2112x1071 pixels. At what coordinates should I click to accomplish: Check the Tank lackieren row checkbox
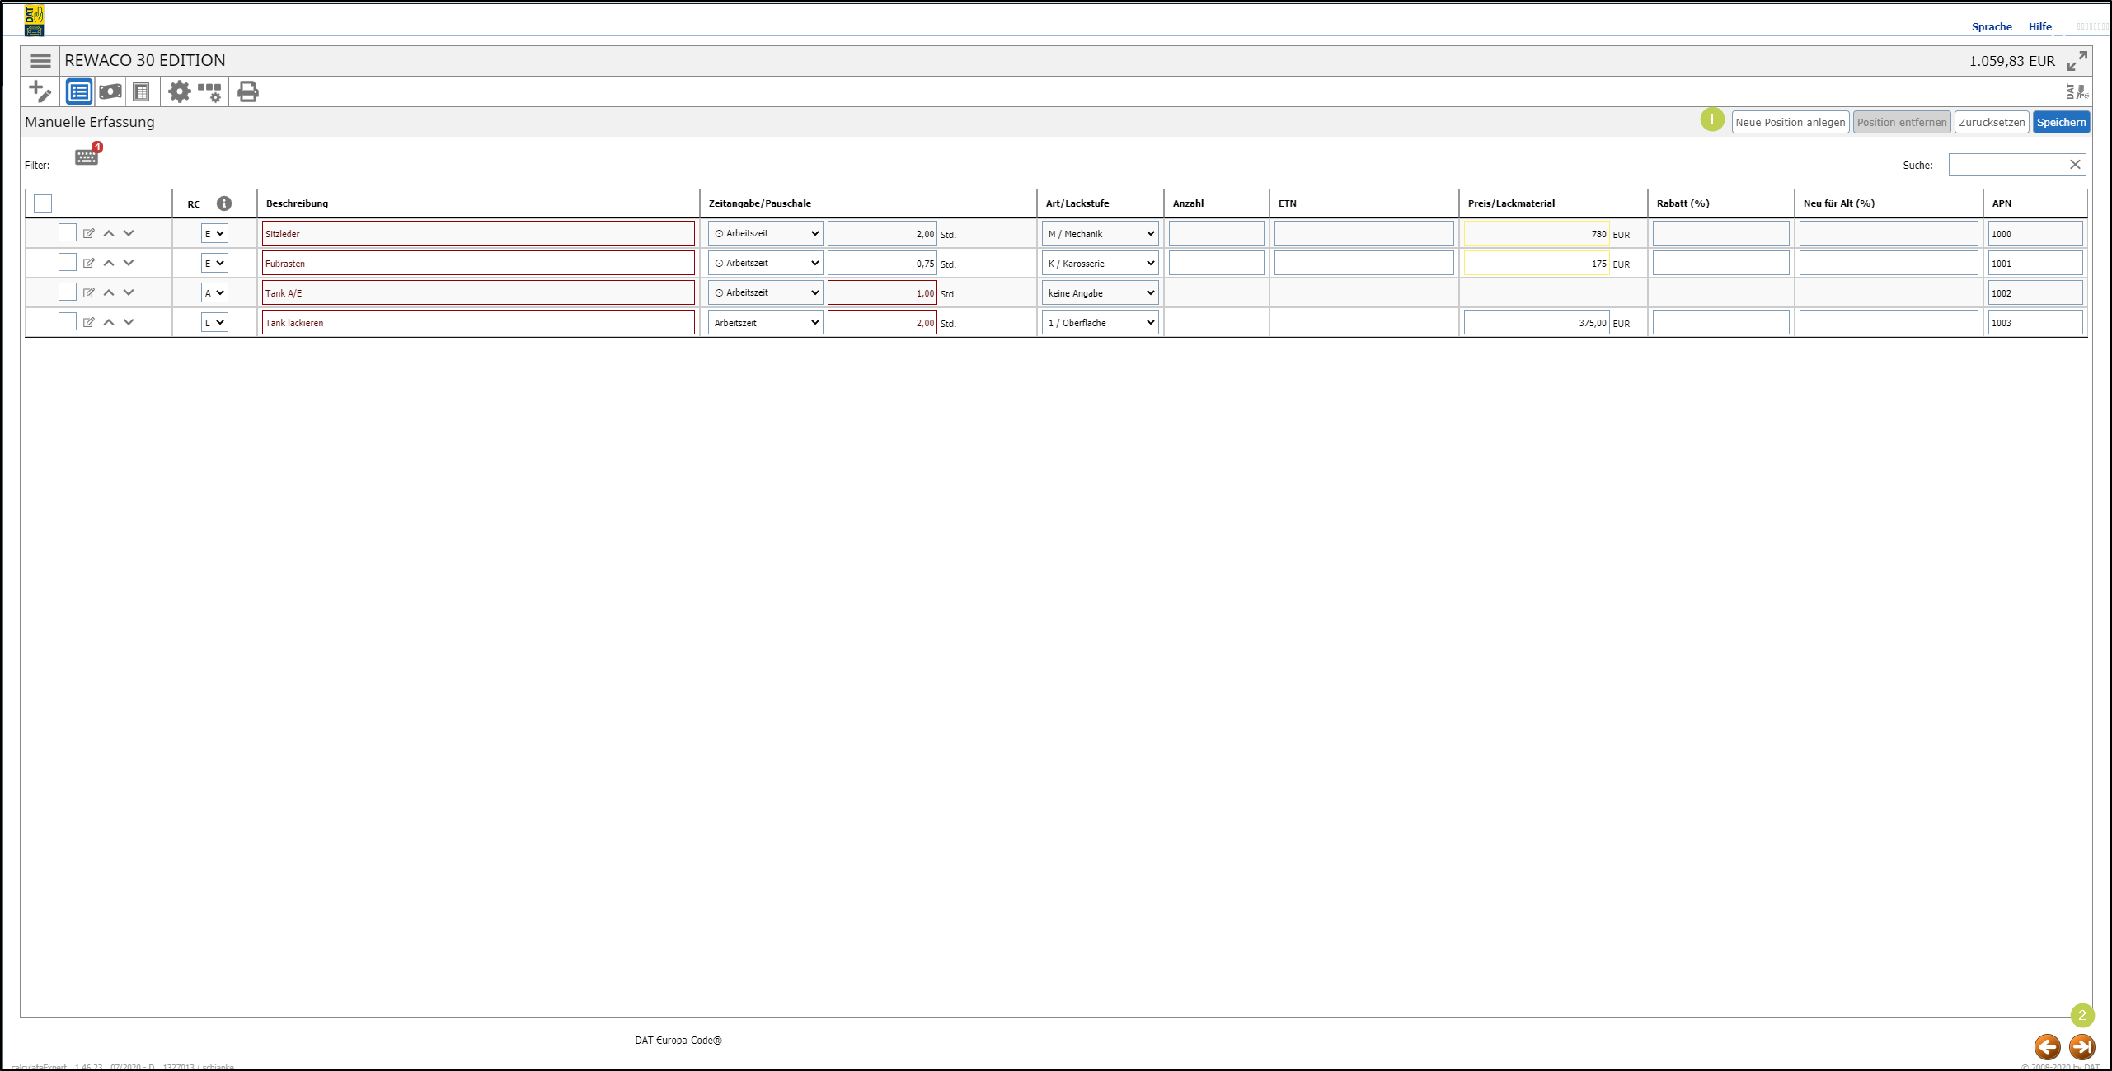tap(68, 322)
